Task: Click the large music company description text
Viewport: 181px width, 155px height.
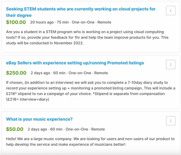Action: (x=90, y=142)
